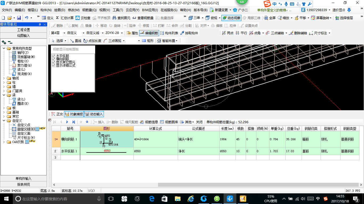Open 钢筋信息 rebar info
Image resolution: width=364 pixels, height=204 pixels.
[x=149, y=122]
